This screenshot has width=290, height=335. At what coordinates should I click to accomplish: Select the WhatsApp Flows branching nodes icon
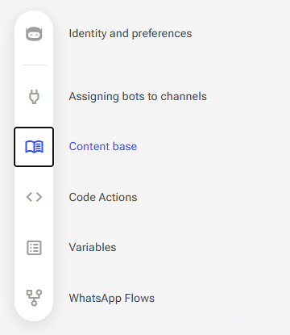click(x=34, y=298)
